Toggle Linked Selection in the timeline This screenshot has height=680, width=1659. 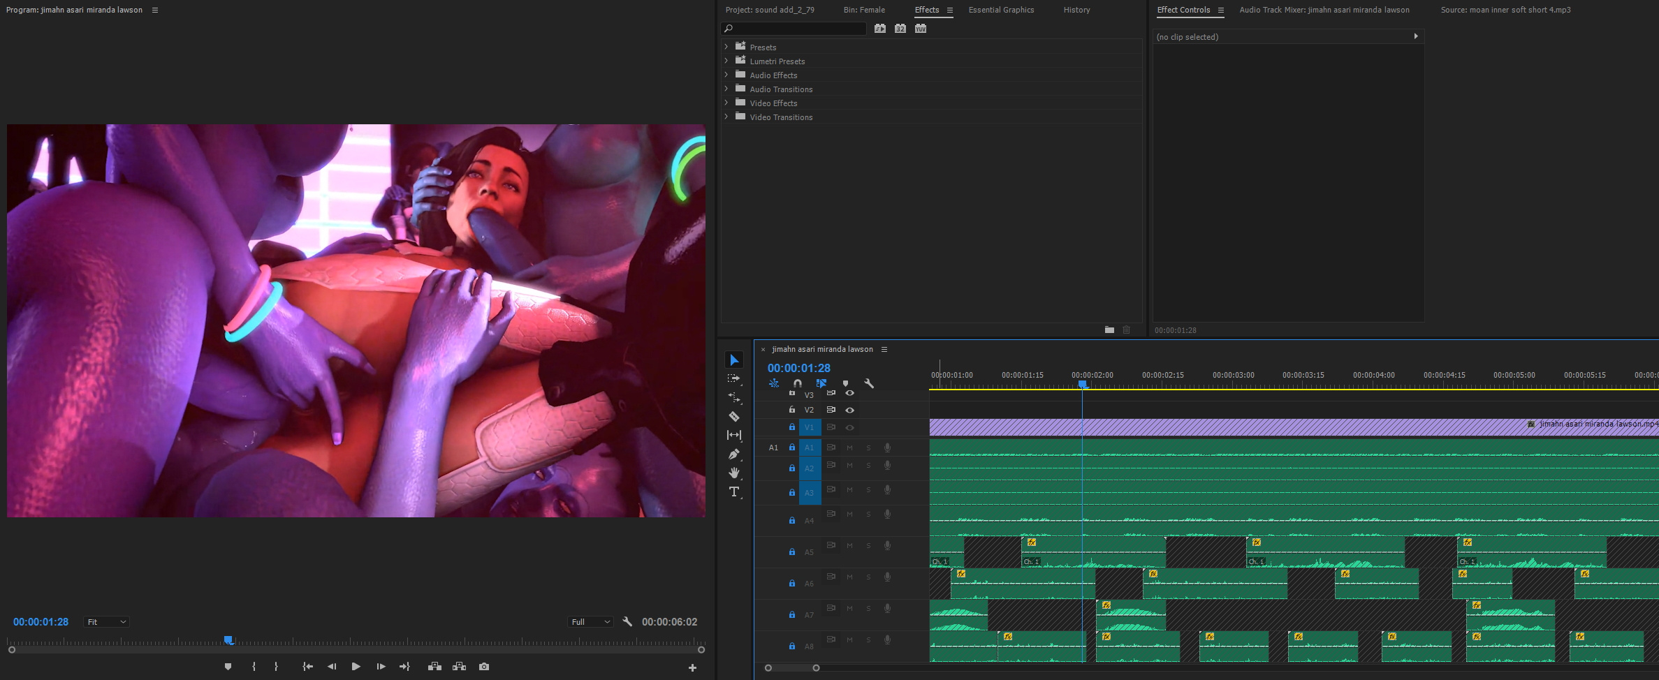coord(821,383)
